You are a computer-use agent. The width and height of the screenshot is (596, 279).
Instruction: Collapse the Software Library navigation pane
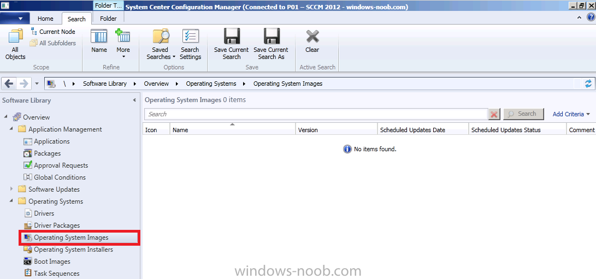(x=134, y=100)
